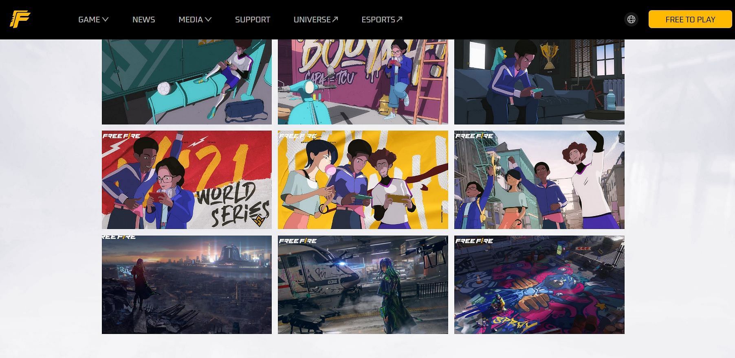The height and width of the screenshot is (358, 735).
Task: Select the yellow bubblegum trio wallpaper
Action: pos(363,180)
